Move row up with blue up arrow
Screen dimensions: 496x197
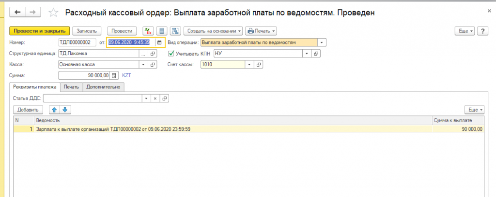(x=55, y=110)
